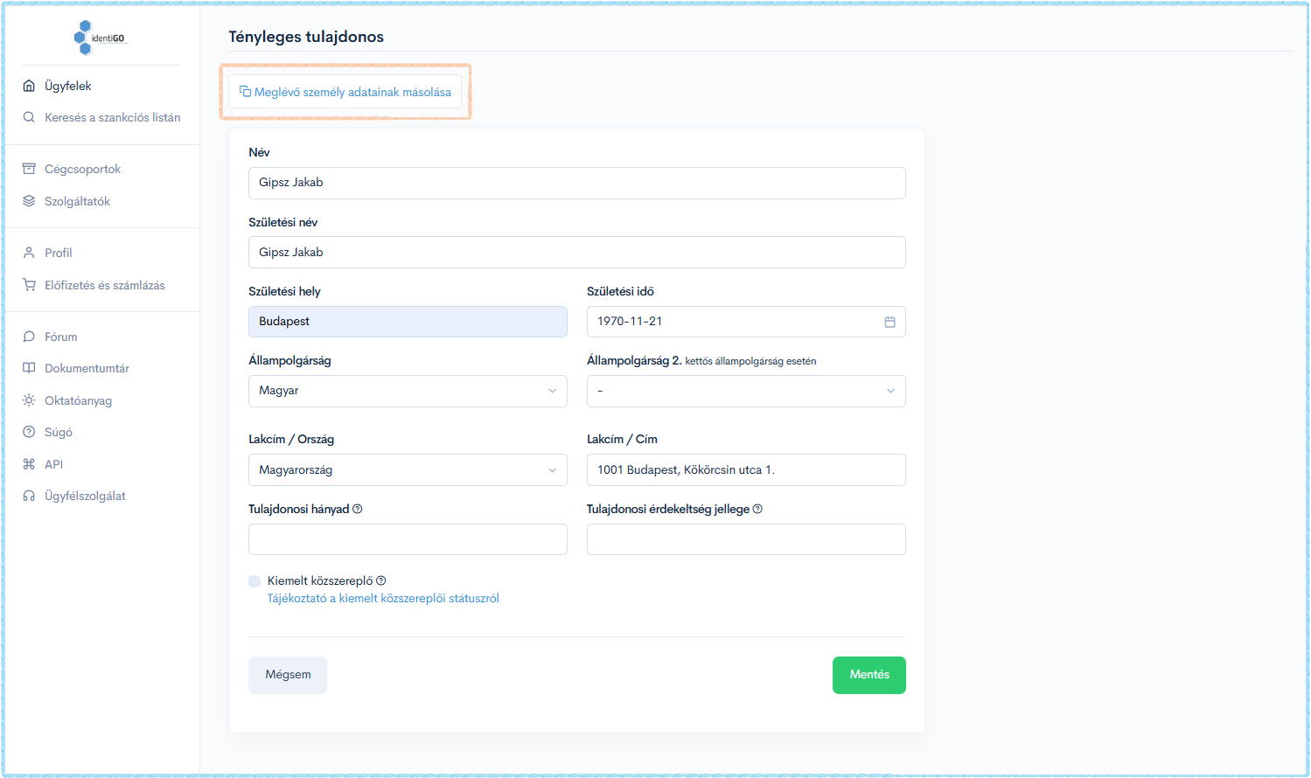Image resolution: width=1311 pixels, height=778 pixels.
Task: Click the cart icon beside Előfizetés és számlázás
Action: (x=29, y=285)
